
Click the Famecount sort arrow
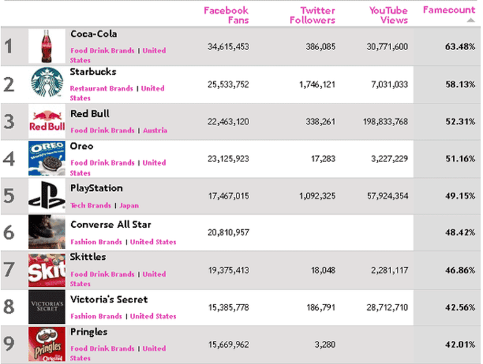tap(470, 20)
